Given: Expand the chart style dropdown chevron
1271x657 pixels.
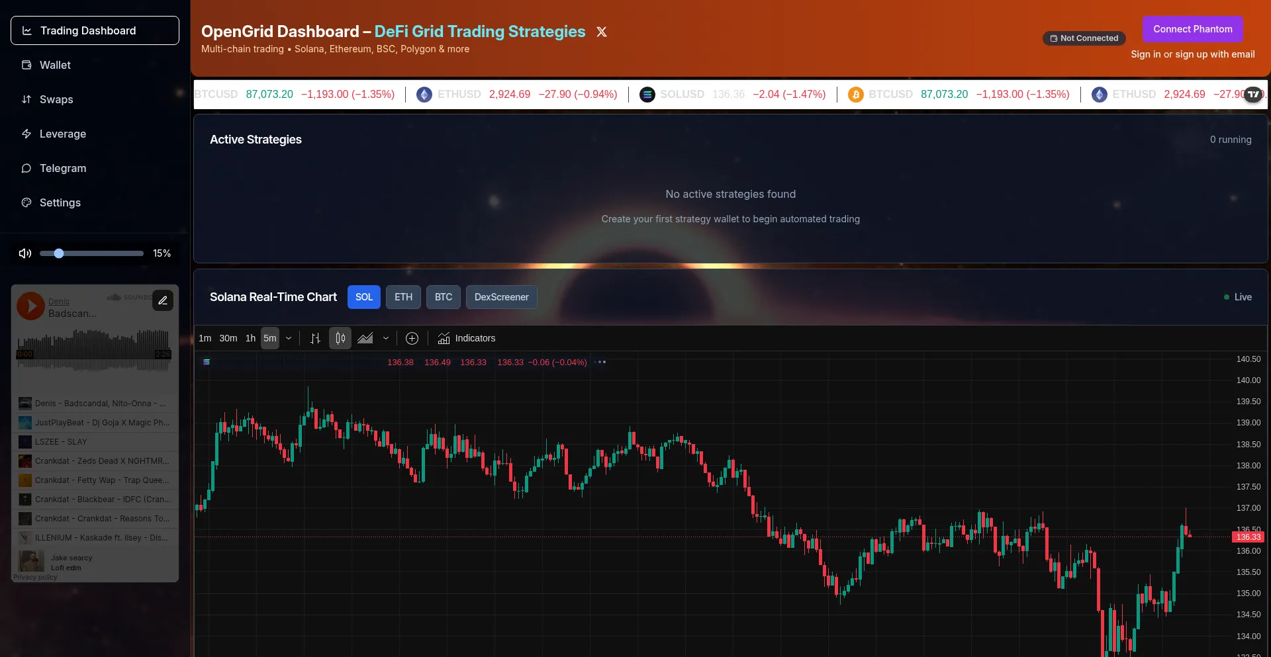Looking at the screenshot, I should (x=386, y=339).
